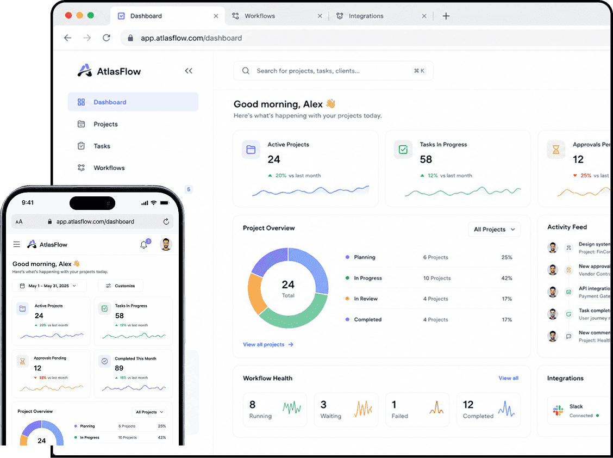The height and width of the screenshot is (458, 613).
Task: Click the Customize button on phone
Action: 121,286
